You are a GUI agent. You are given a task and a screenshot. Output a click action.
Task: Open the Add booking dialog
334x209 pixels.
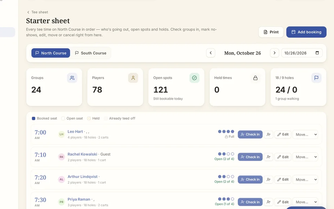point(306,32)
